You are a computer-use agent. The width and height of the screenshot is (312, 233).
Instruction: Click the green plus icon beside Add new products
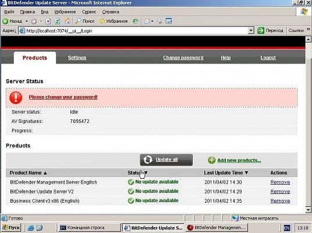pyautogui.click(x=211, y=160)
